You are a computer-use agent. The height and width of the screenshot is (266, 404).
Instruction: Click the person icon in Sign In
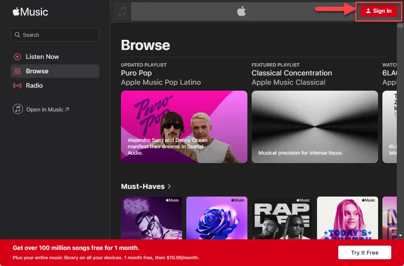pyautogui.click(x=368, y=11)
